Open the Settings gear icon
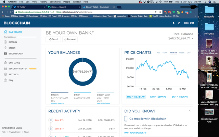Viewport: 219px width, 137px height. 5,74
